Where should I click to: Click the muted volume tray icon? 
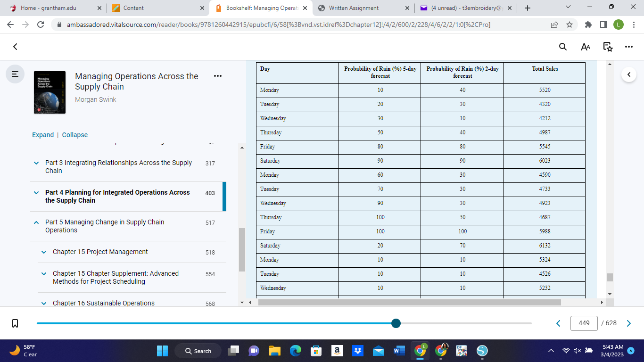point(578,351)
